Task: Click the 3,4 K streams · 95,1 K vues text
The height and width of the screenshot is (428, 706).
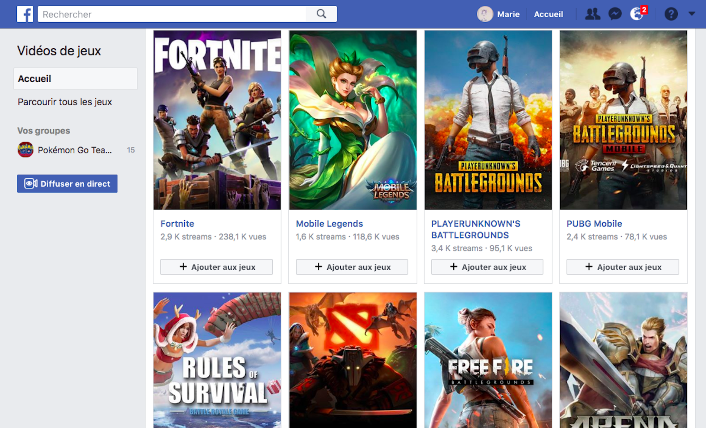Action: click(482, 248)
